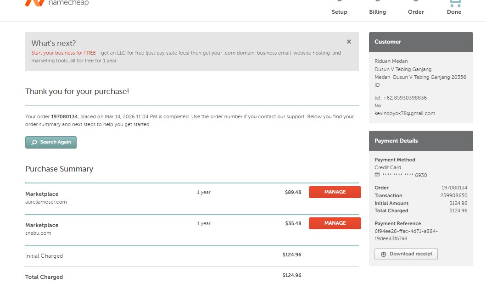Click the transaction number 239908650

point(453,195)
